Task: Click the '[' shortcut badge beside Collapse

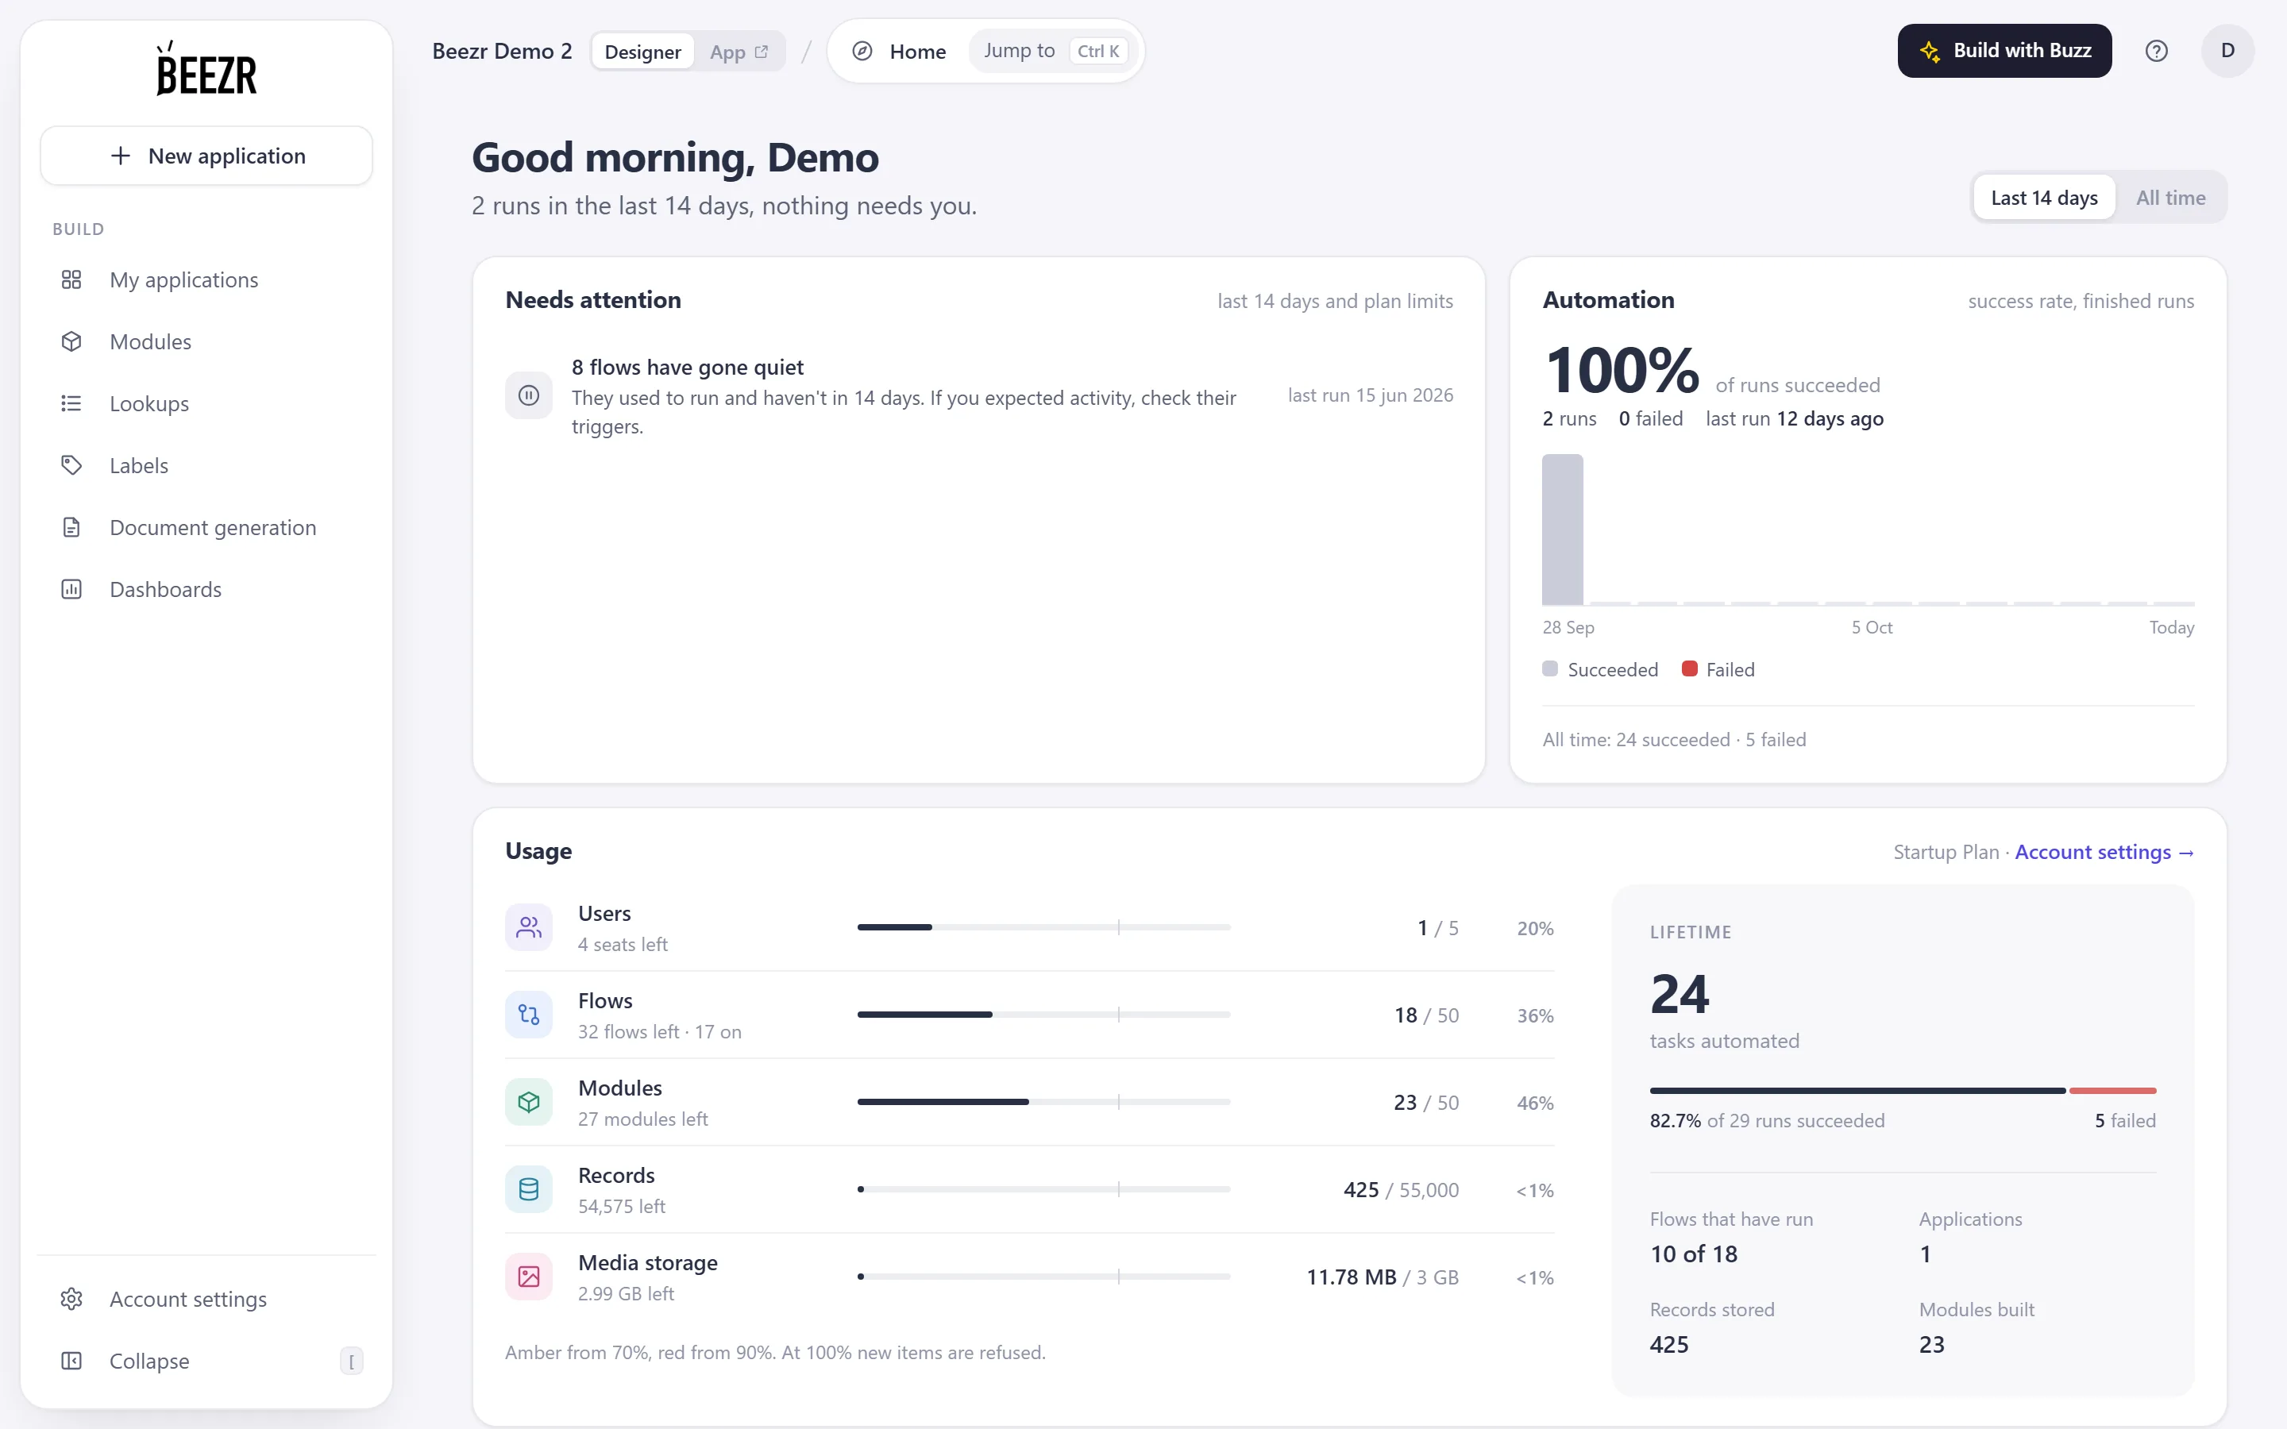Action: pyautogui.click(x=352, y=1361)
